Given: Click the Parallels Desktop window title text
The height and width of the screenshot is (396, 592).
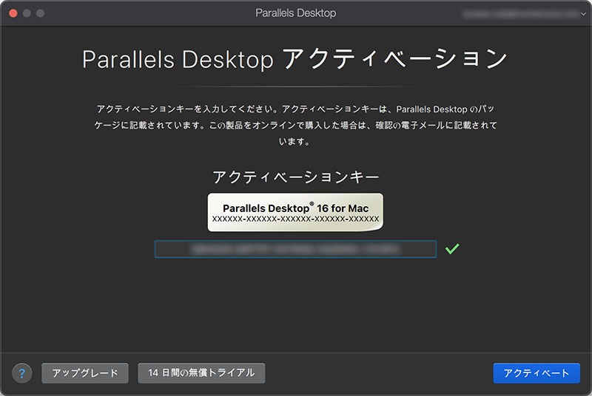Looking at the screenshot, I should [295, 13].
